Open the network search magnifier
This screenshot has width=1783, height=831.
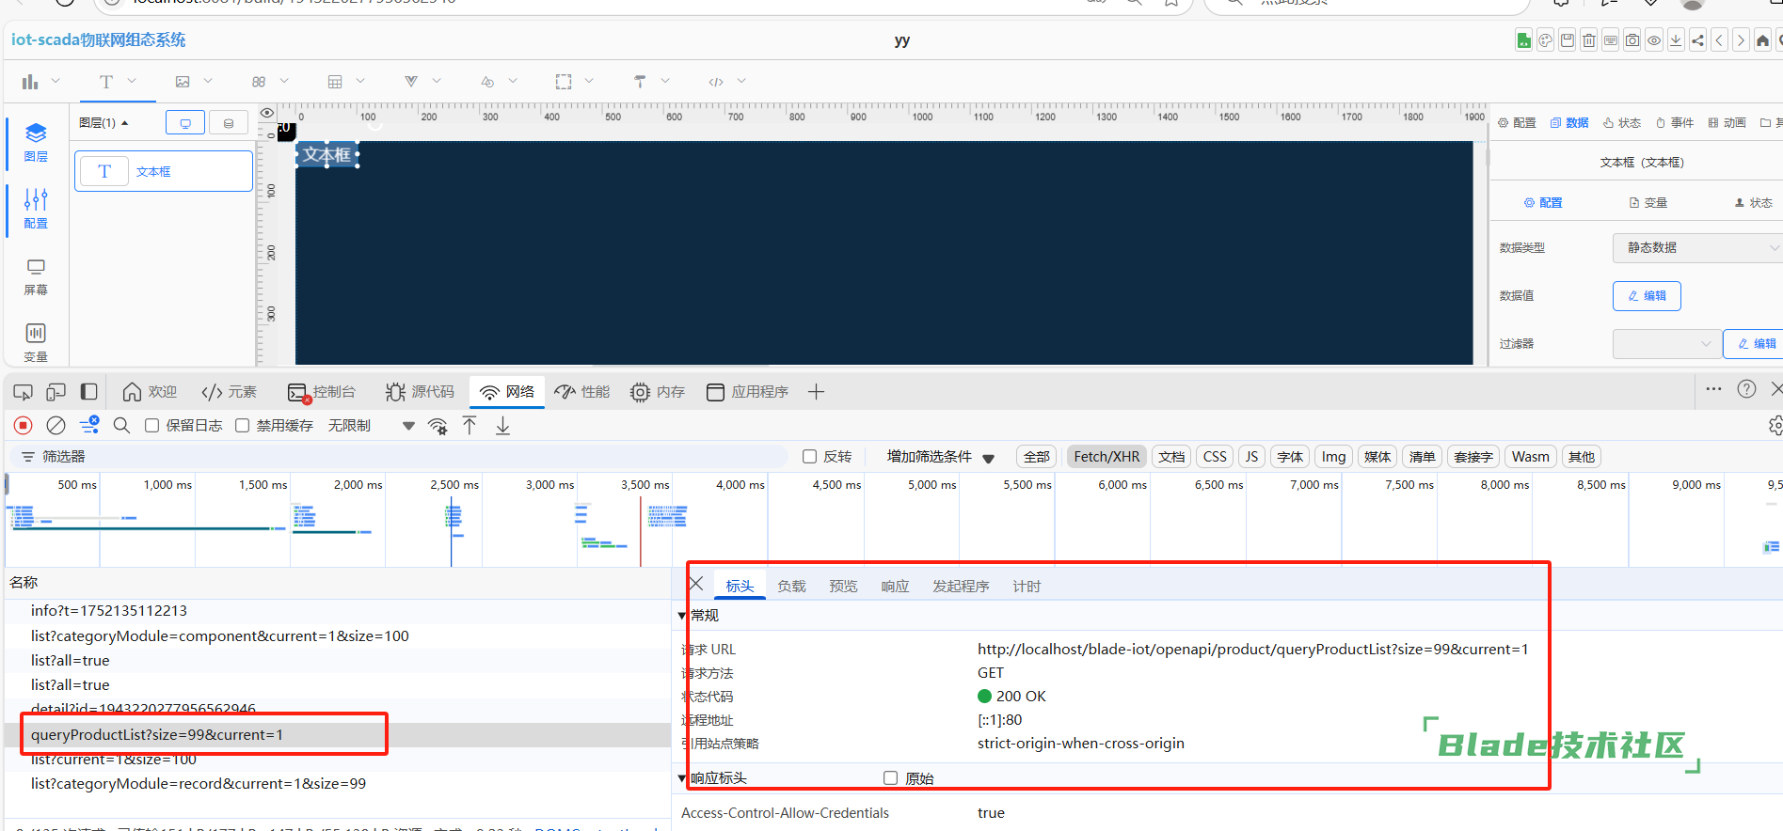pos(121,426)
